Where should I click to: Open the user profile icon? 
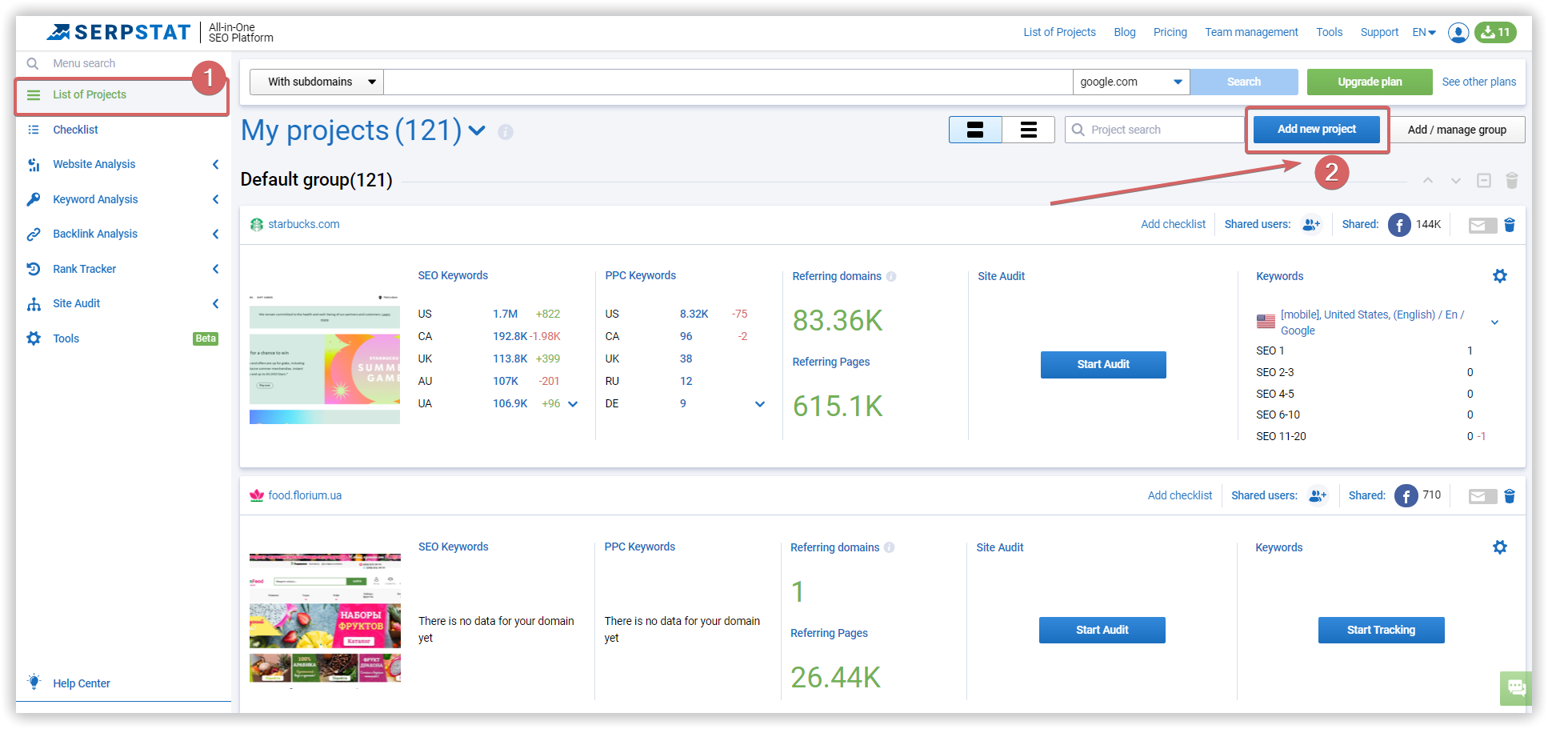(1458, 32)
